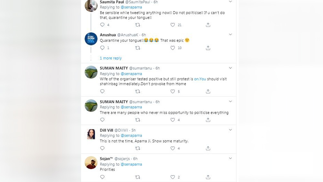Like SUMAN MAITY's shahinbag tweet
This screenshot has height=182, width=323.
173,91
